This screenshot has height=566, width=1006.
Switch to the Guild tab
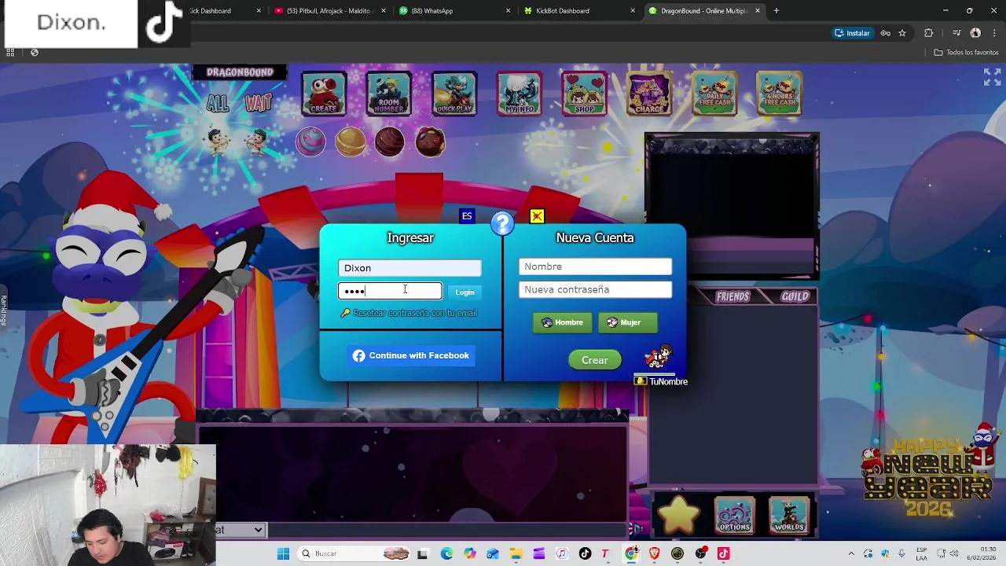[x=795, y=296]
